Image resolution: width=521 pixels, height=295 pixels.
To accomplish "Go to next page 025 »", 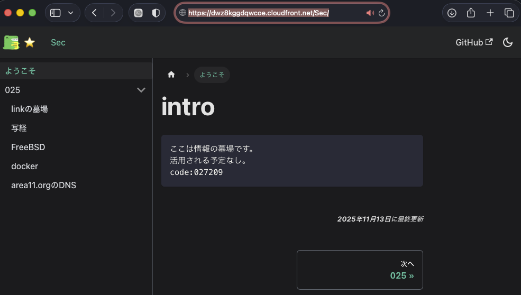I will 360,270.
